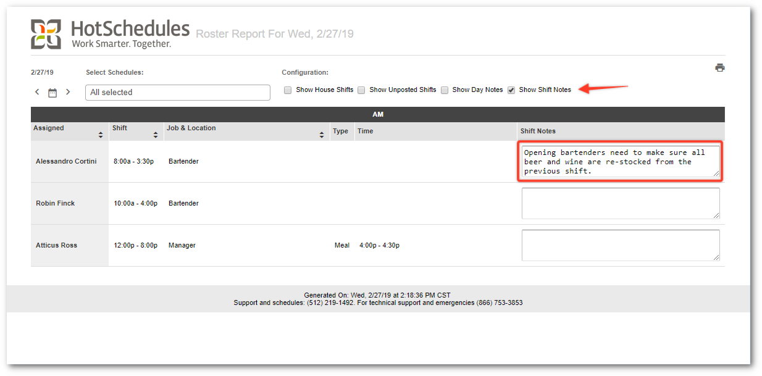This screenshot has width=762, height=376.
Task: Click the Show House Shifts label
Action: 325,90
